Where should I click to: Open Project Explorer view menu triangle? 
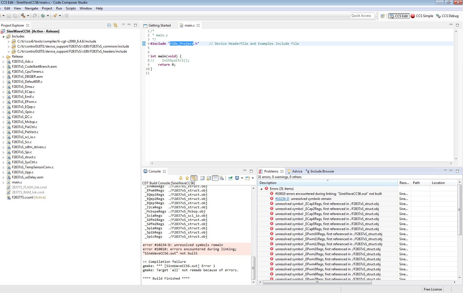coord(123,25)
